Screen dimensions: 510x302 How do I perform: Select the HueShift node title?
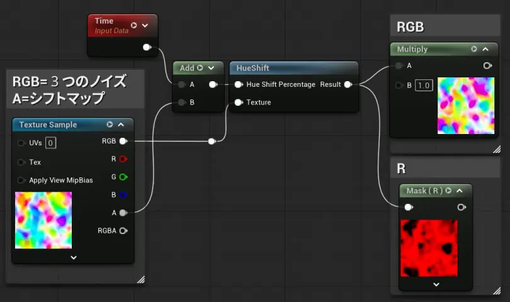[253, 68]
